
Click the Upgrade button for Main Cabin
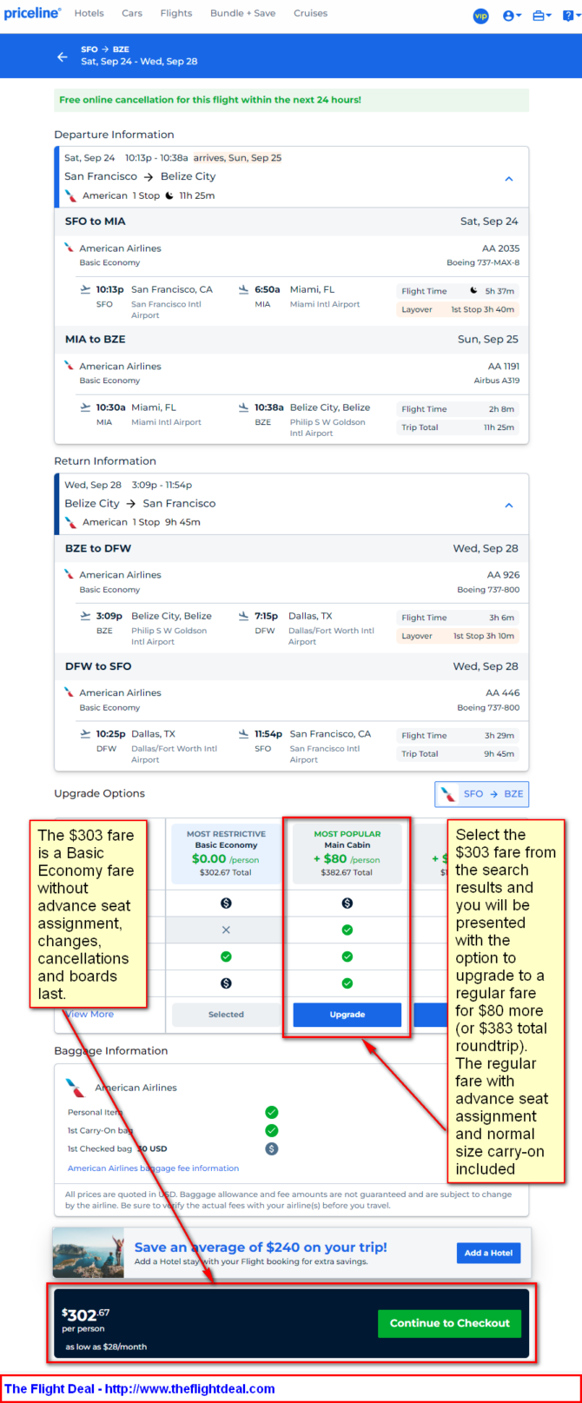(347, 1015)
